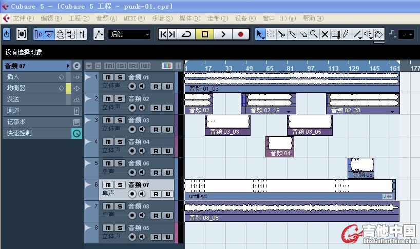
Task: Mute track 音频 01
Action: 108,77
